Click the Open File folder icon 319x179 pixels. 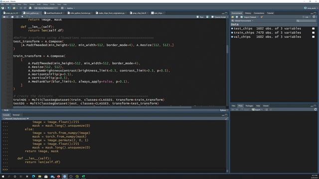(x=14, y=8)
